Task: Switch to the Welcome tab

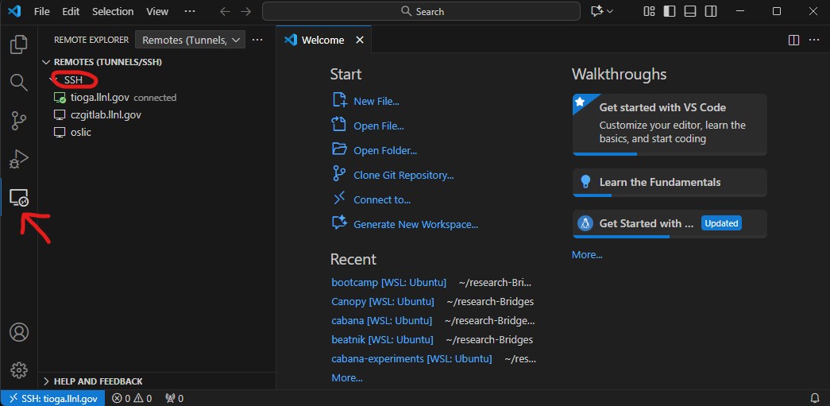Action: click(x=323, y=40)
